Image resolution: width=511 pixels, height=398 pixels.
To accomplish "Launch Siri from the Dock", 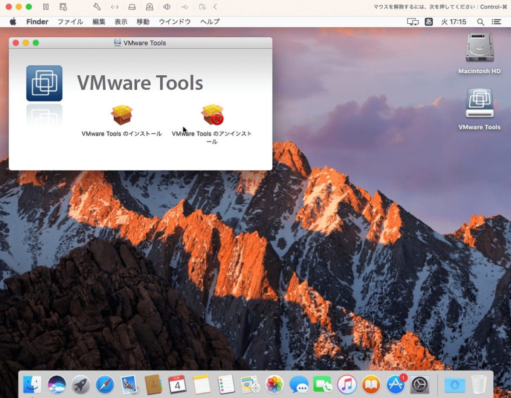I will (x=57, y=384).
